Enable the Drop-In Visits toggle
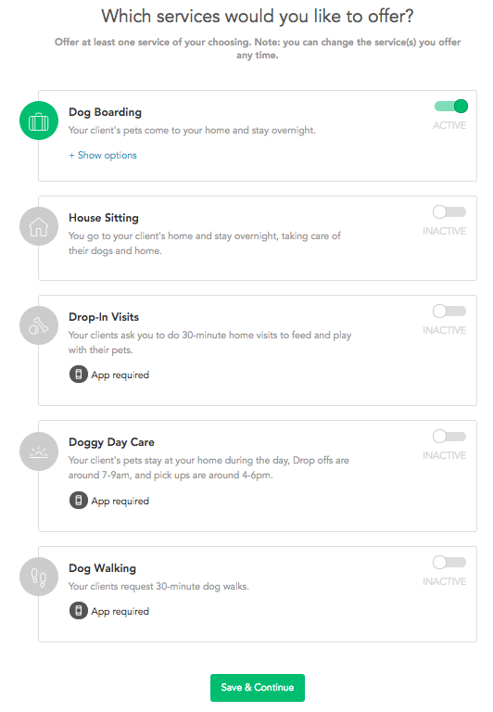The height and width of the screenshot is (712, 493). 449,311
